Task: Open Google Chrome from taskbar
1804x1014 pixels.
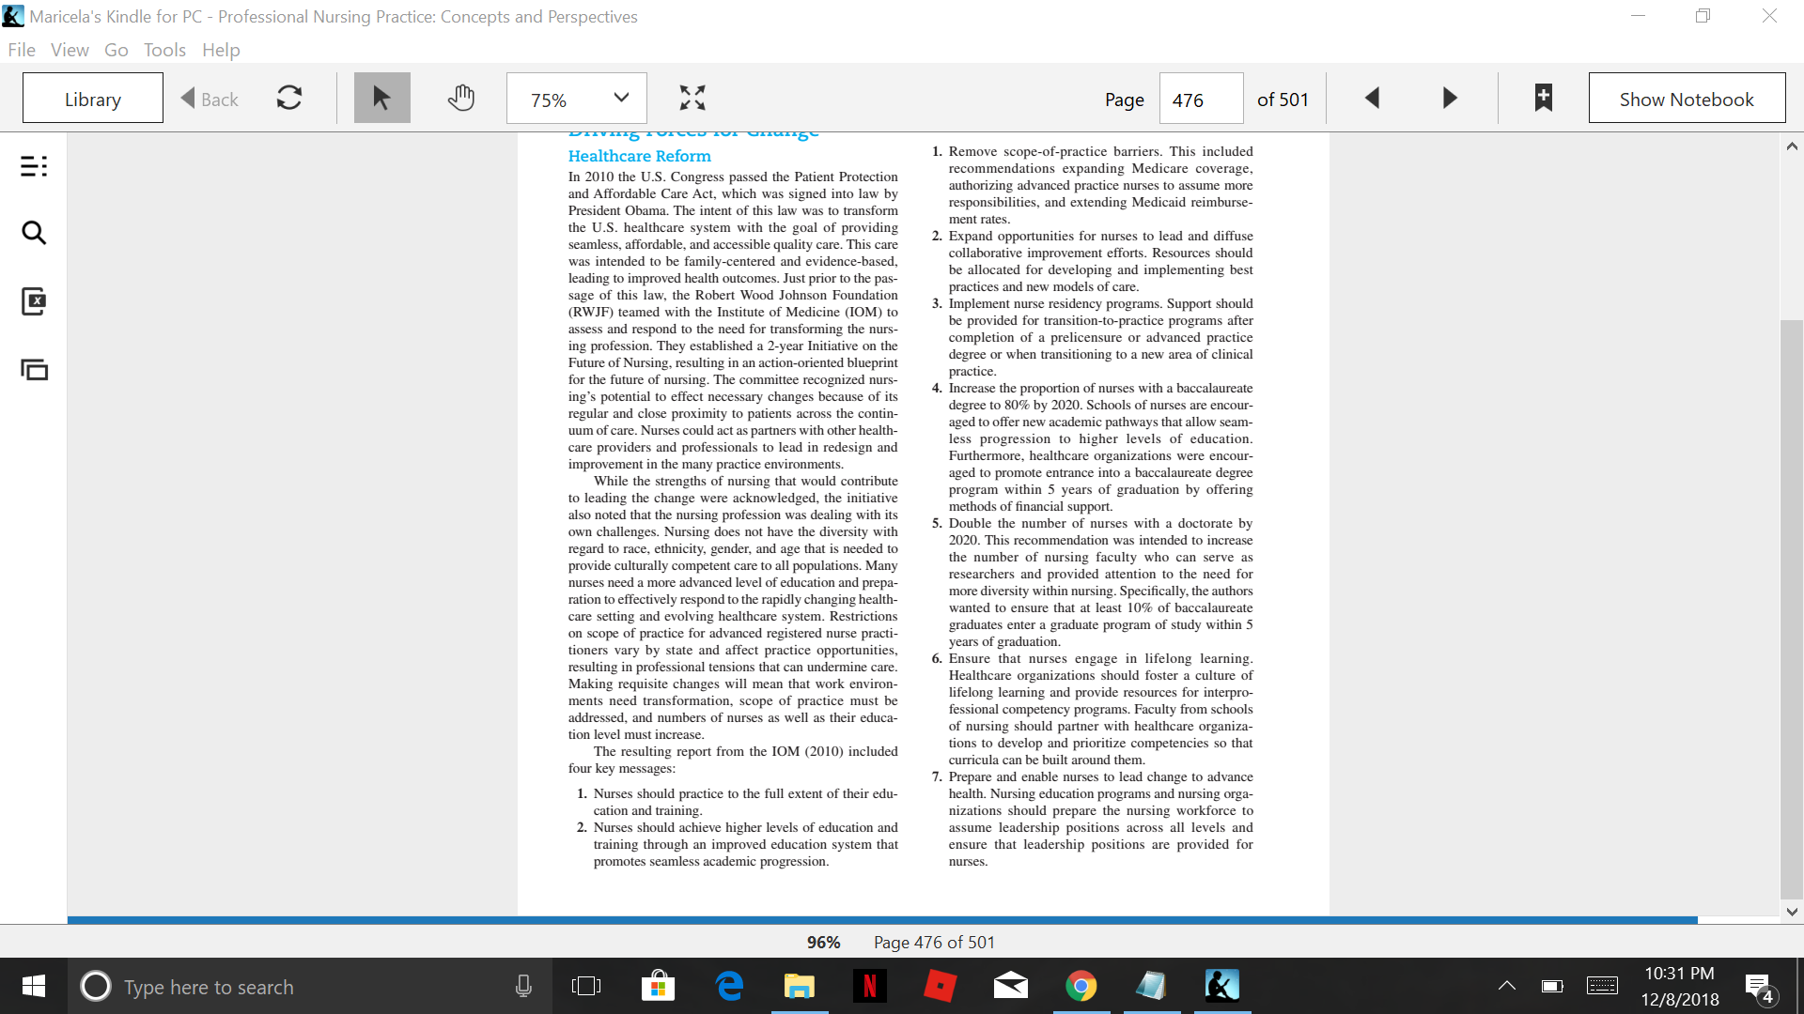Action: tap(1081, 986)
